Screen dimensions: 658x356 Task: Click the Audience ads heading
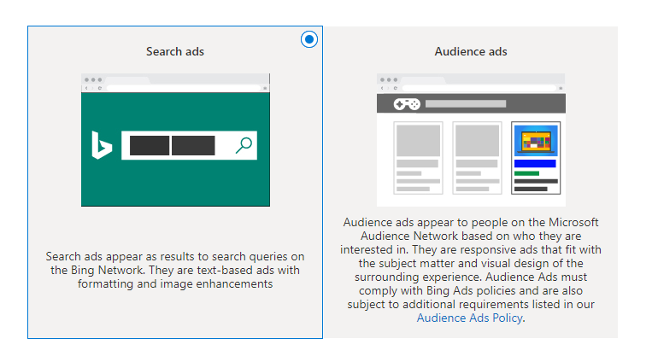(471, 51)
